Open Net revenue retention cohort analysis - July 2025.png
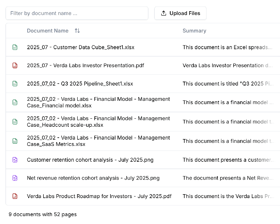 pos(93,178)
